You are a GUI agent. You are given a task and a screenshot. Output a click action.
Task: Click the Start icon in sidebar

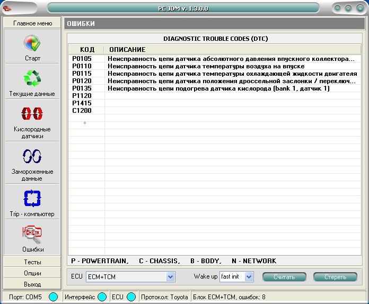(x=32, y=44)
